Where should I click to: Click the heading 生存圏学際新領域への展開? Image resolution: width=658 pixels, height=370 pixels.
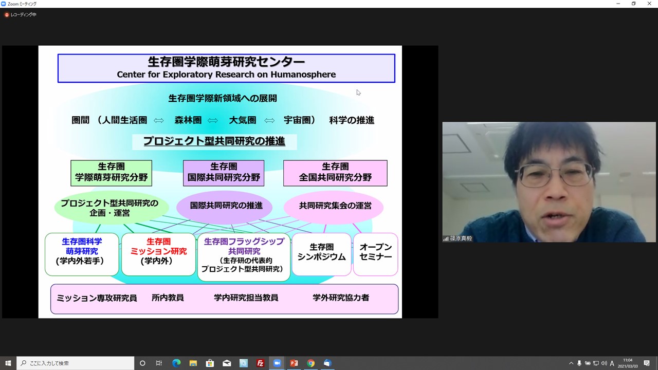pos(223,98)
